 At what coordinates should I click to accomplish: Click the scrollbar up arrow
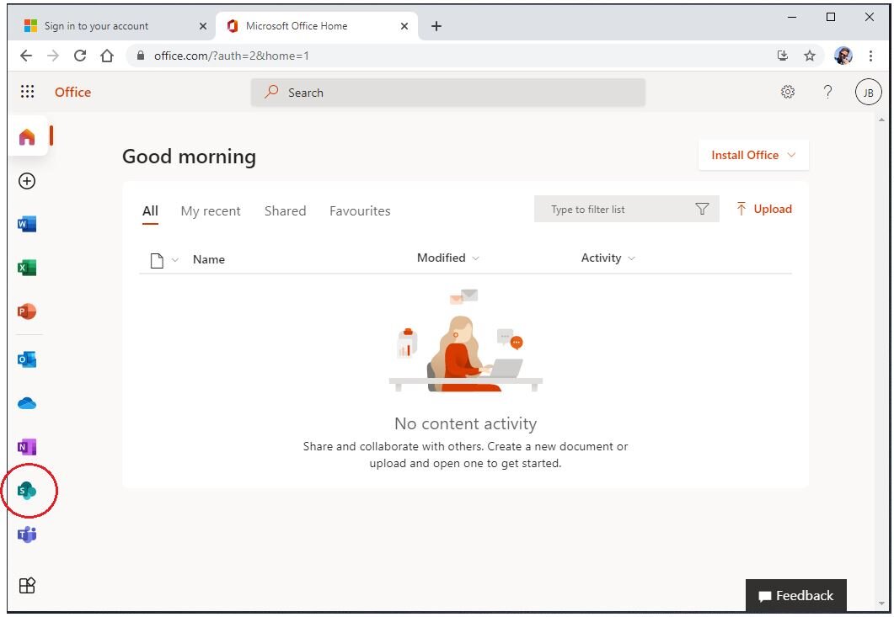tap(882, 120)
